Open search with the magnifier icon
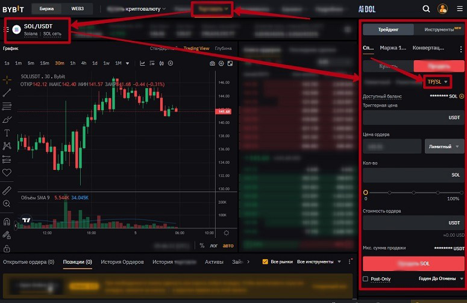 [x=427, y=8]
